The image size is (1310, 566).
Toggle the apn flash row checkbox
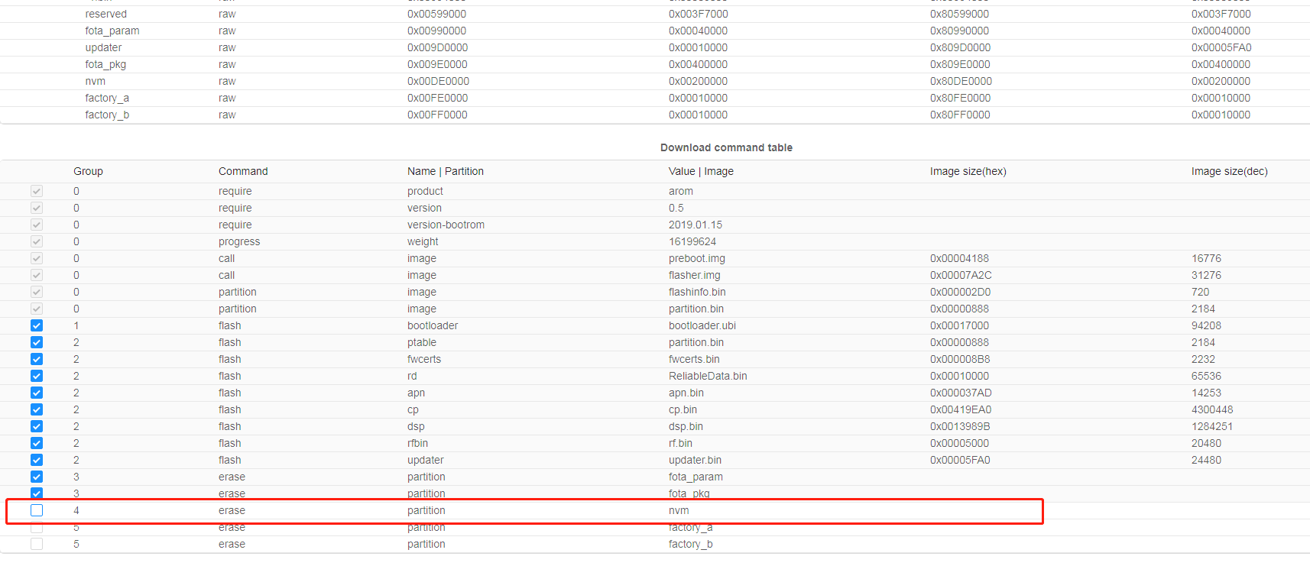[x=37, y=393]
